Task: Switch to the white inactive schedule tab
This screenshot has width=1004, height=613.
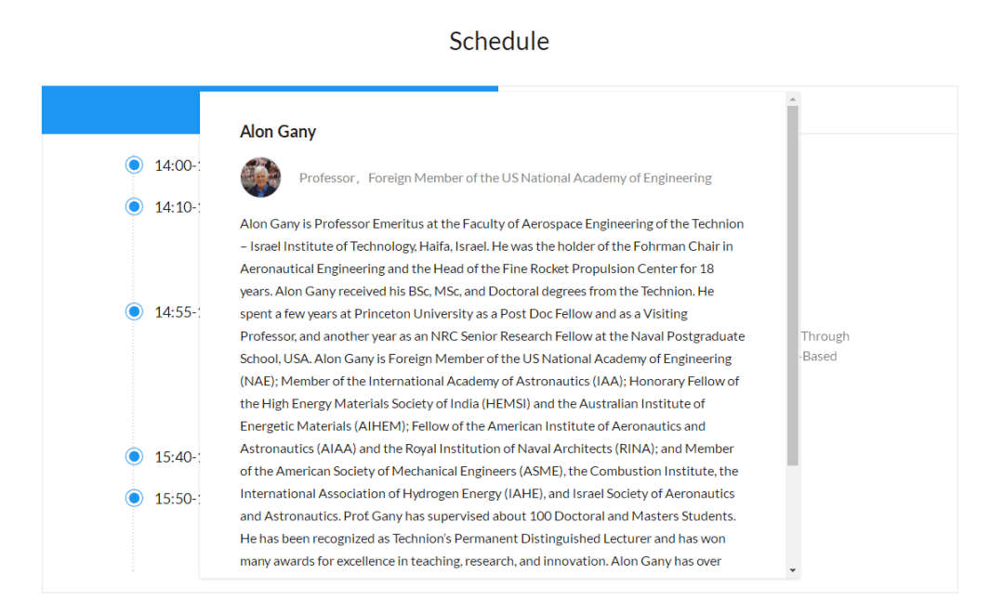Action: [x=878, y=110]
